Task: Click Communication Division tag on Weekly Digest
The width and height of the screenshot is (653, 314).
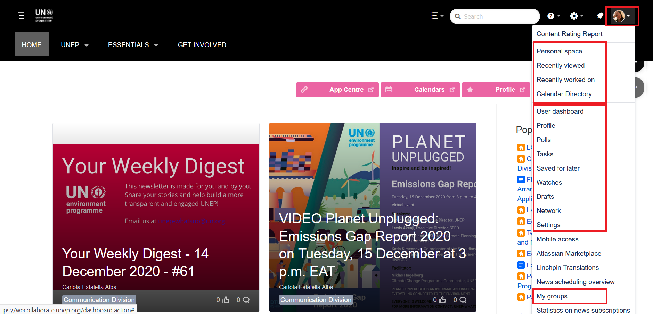Action: point(99,300)
